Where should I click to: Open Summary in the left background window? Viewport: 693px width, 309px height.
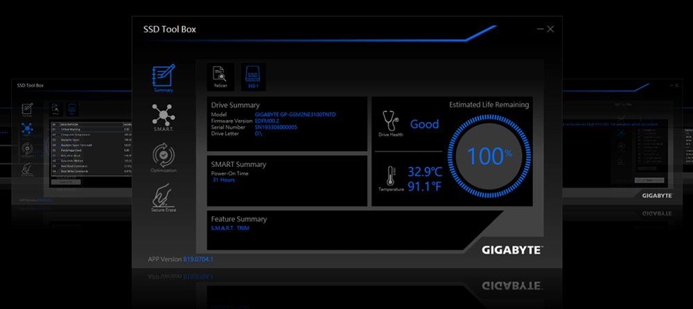click(x=28, y=109)
